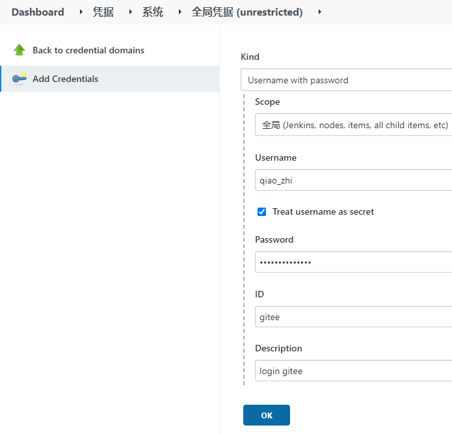The width and height of the screenshot is (452, 434).
Task: Expand the arrow after 系统 breadcrumb
Action: click(x=179, y=12)
